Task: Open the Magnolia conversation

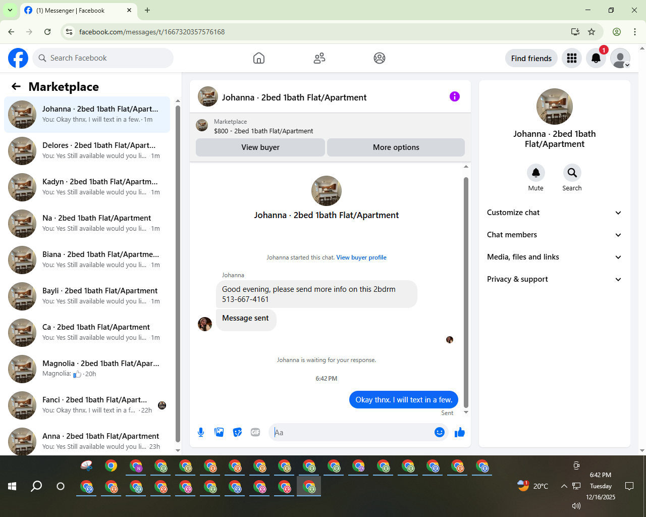Action: 87,369
